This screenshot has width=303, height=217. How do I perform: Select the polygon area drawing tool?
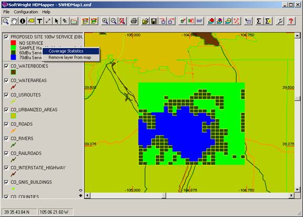(x=74, y=21)
